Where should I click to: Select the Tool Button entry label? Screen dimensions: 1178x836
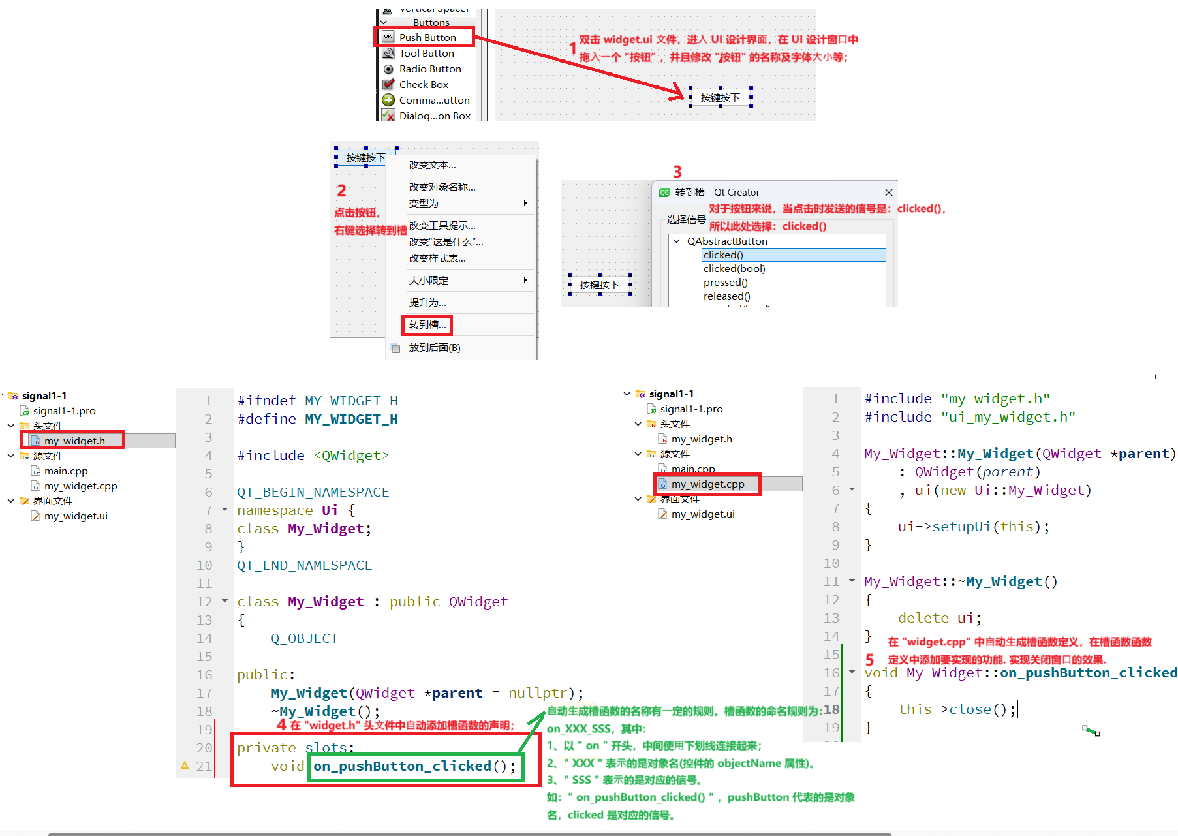pos(427,53)
